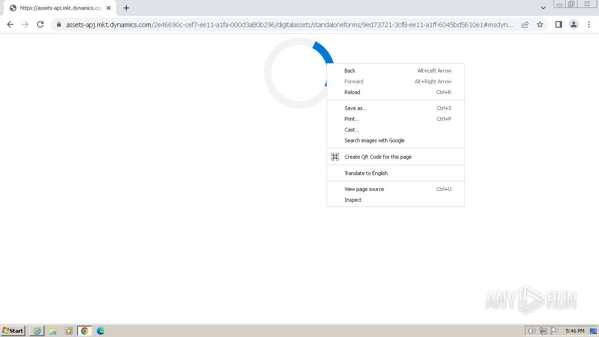Screen dimensions: 599x337
Task: Click the show desktop button
Action: pos(593,331)
